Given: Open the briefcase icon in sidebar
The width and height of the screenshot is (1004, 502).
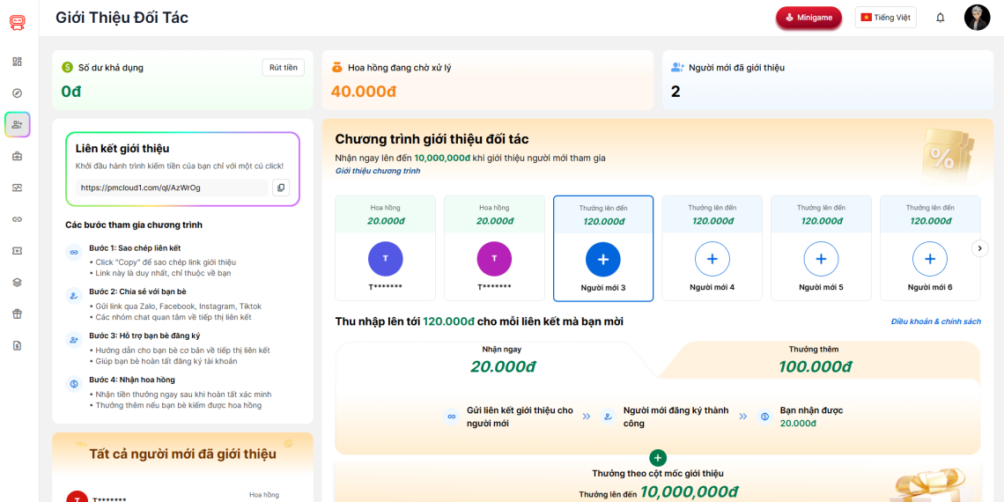Looking at the screenshot, I should point(18,156).
